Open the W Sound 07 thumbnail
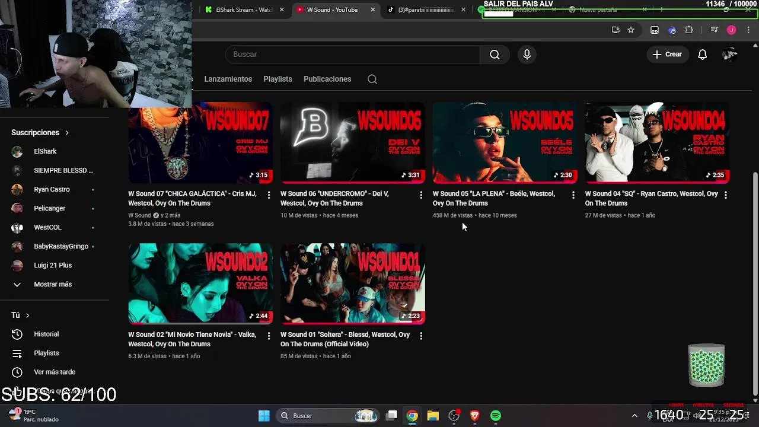Image resolution: width=759 pixels, height=427 pixels. (x=200, y=142)
